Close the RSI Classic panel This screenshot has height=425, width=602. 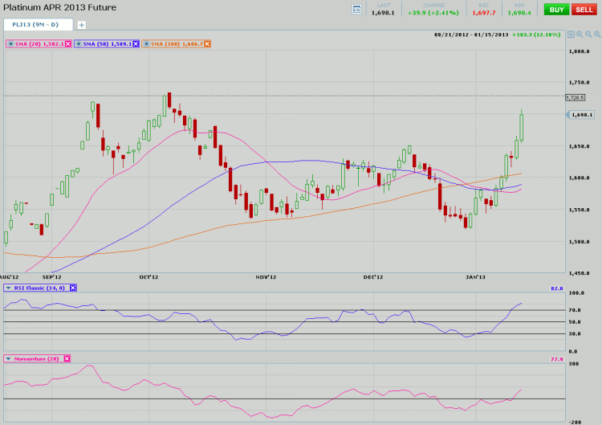click(x=72, y=288)
